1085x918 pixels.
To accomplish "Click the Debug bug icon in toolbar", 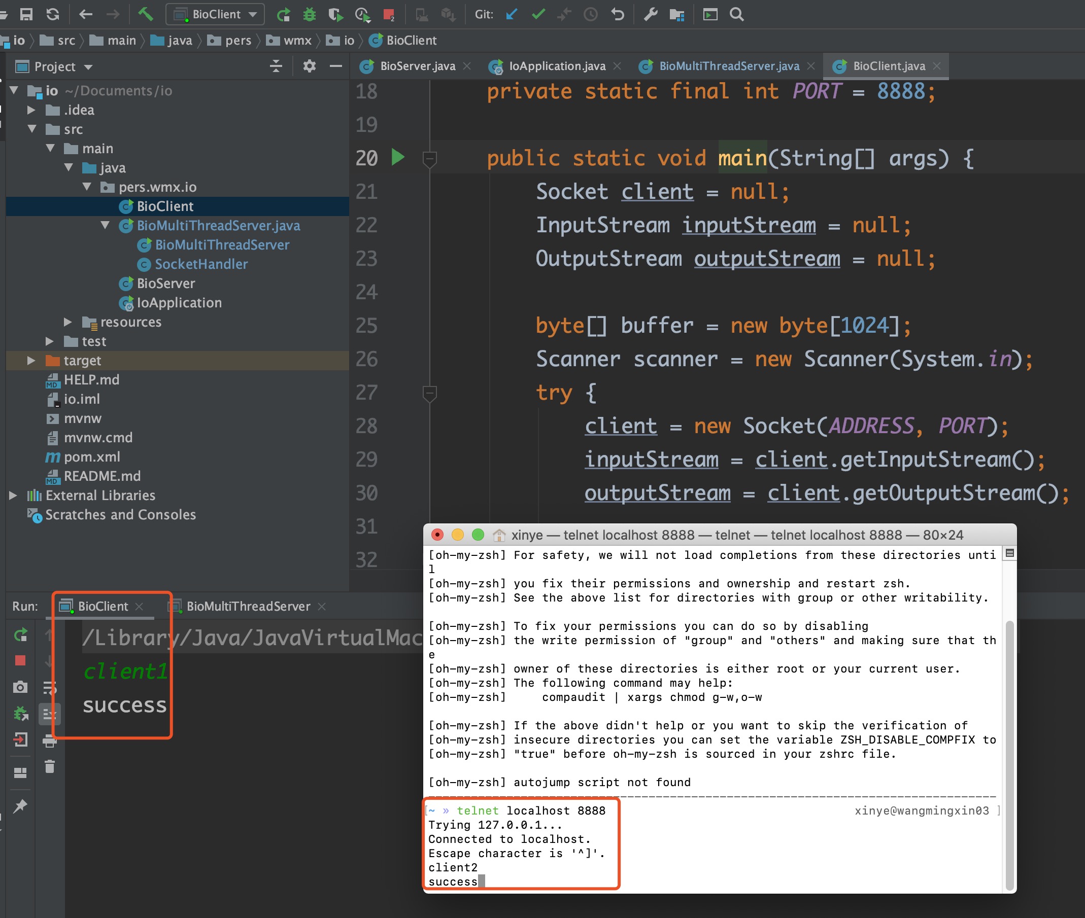I will 309,14.
